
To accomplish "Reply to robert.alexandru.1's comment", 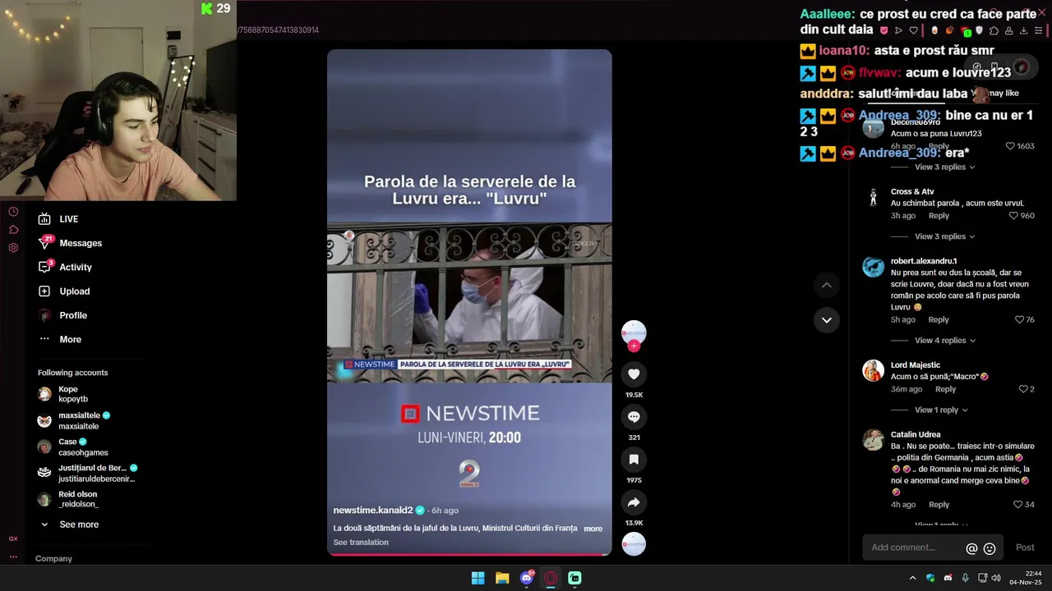I will (939, 320).
